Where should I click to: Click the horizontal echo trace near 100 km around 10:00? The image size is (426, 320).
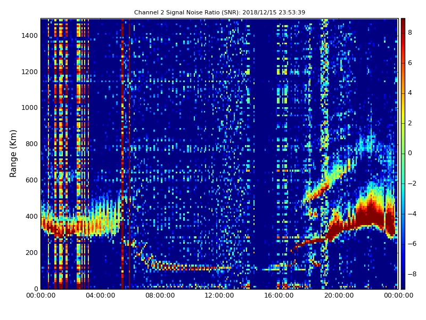click(190, 267)
